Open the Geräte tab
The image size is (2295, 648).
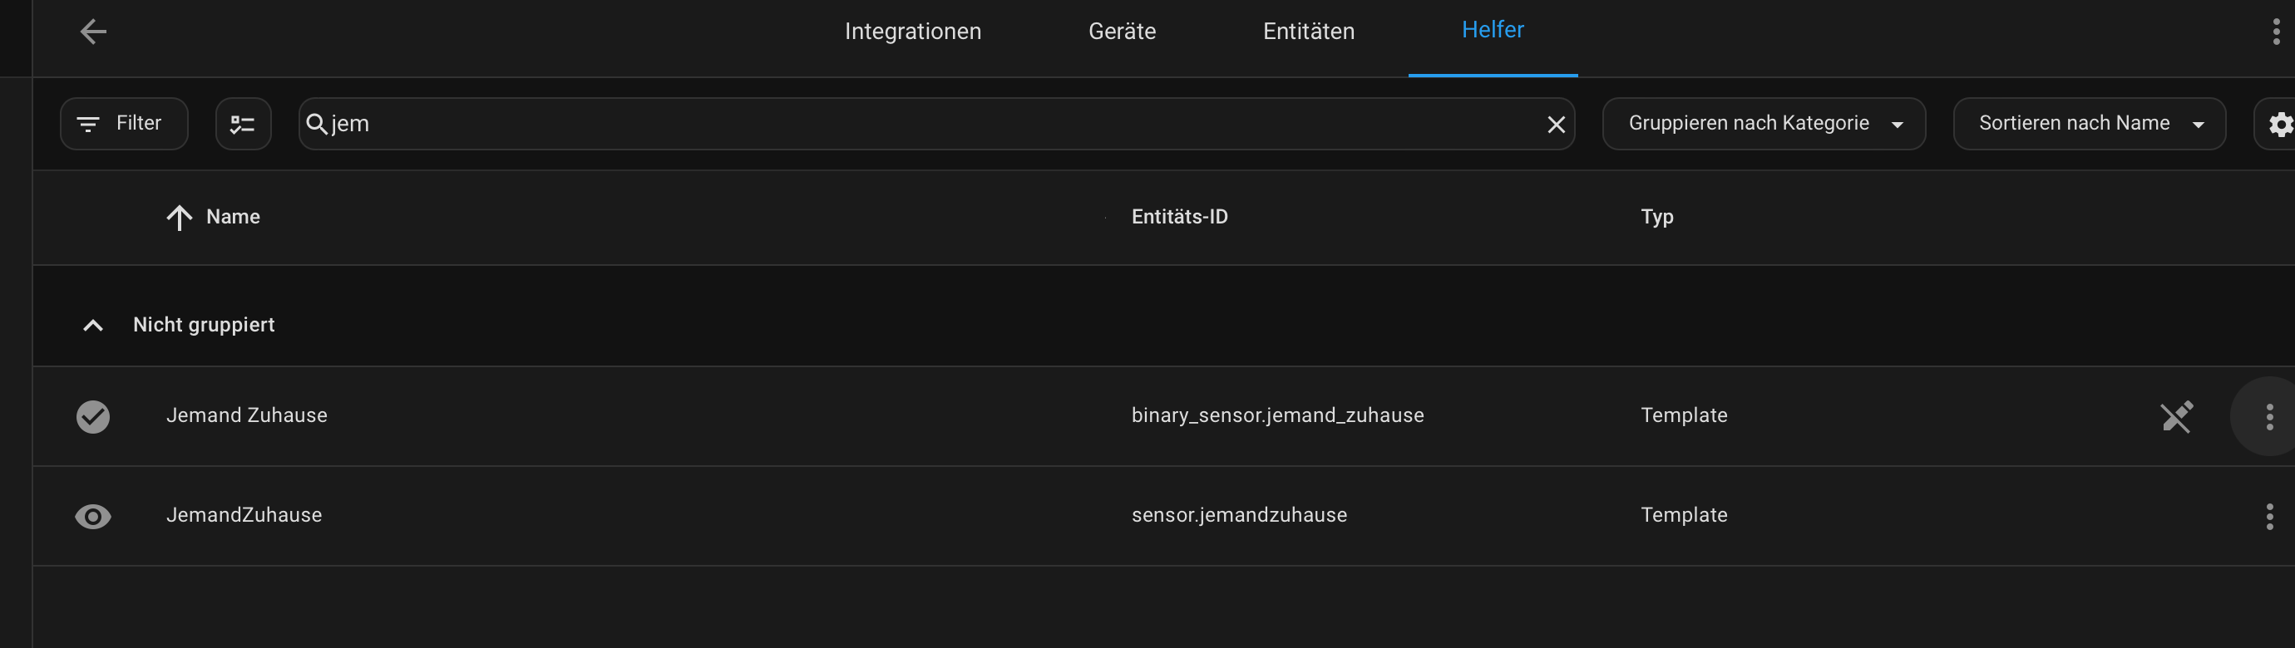click(x=1122, y=32)
